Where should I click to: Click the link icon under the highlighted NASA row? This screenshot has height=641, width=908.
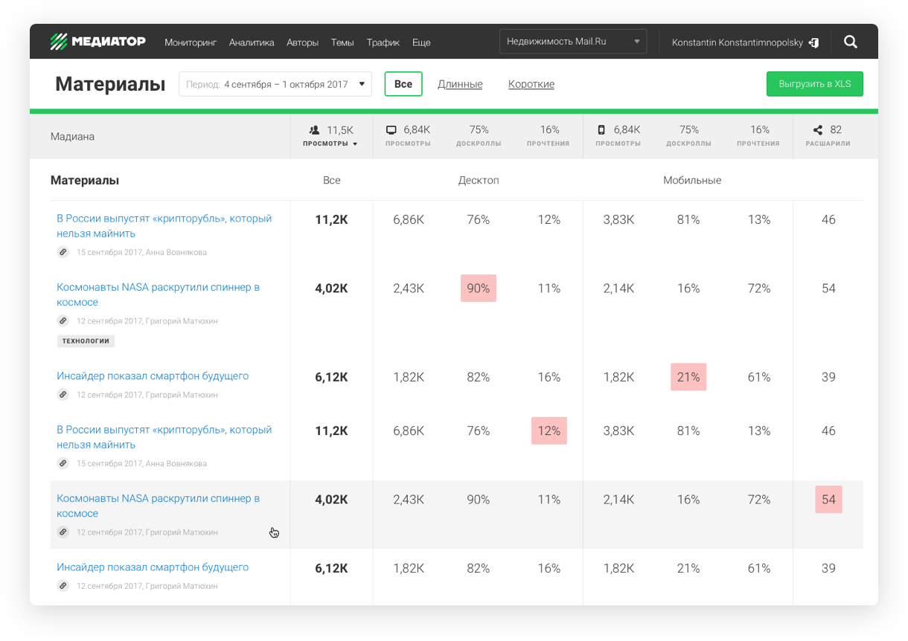(63, 532)
